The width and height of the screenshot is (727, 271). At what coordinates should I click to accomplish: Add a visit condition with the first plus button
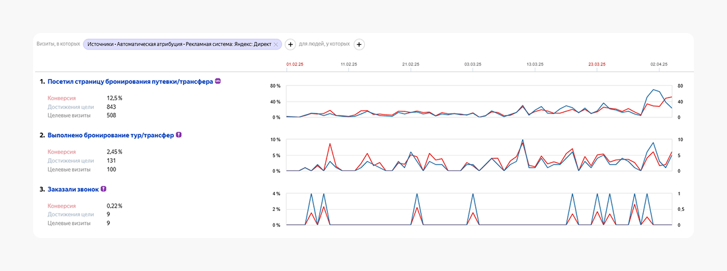click(290, 44)
